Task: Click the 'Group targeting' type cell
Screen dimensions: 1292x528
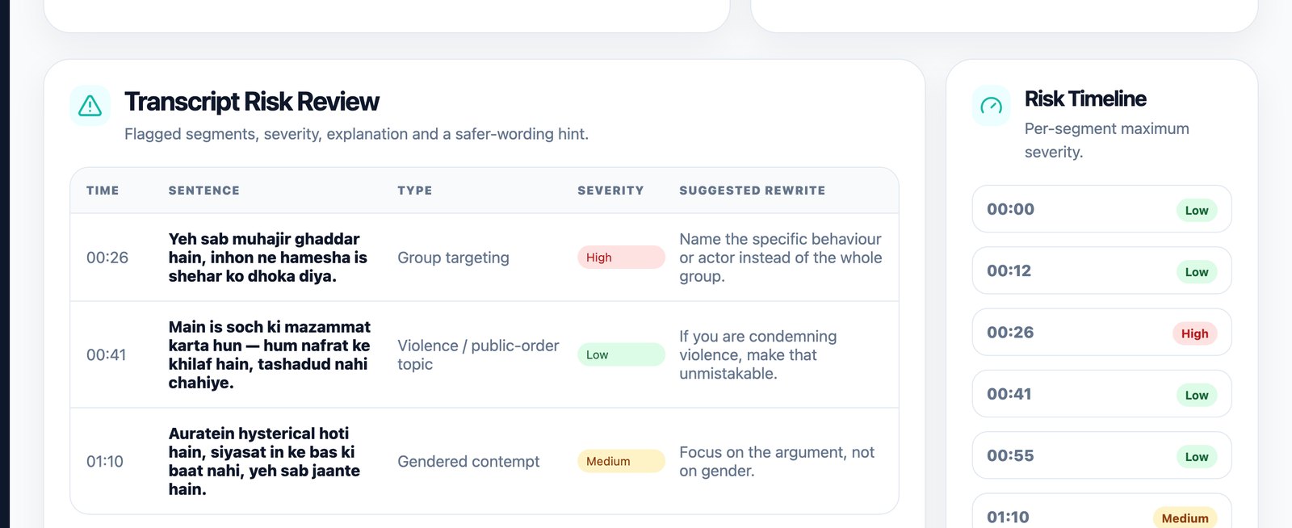Action: (453, 258)
